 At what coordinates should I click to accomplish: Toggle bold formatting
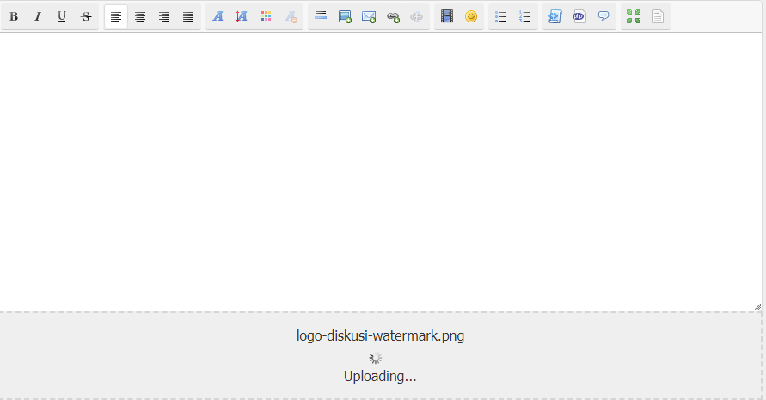click(x=14, y=16)
